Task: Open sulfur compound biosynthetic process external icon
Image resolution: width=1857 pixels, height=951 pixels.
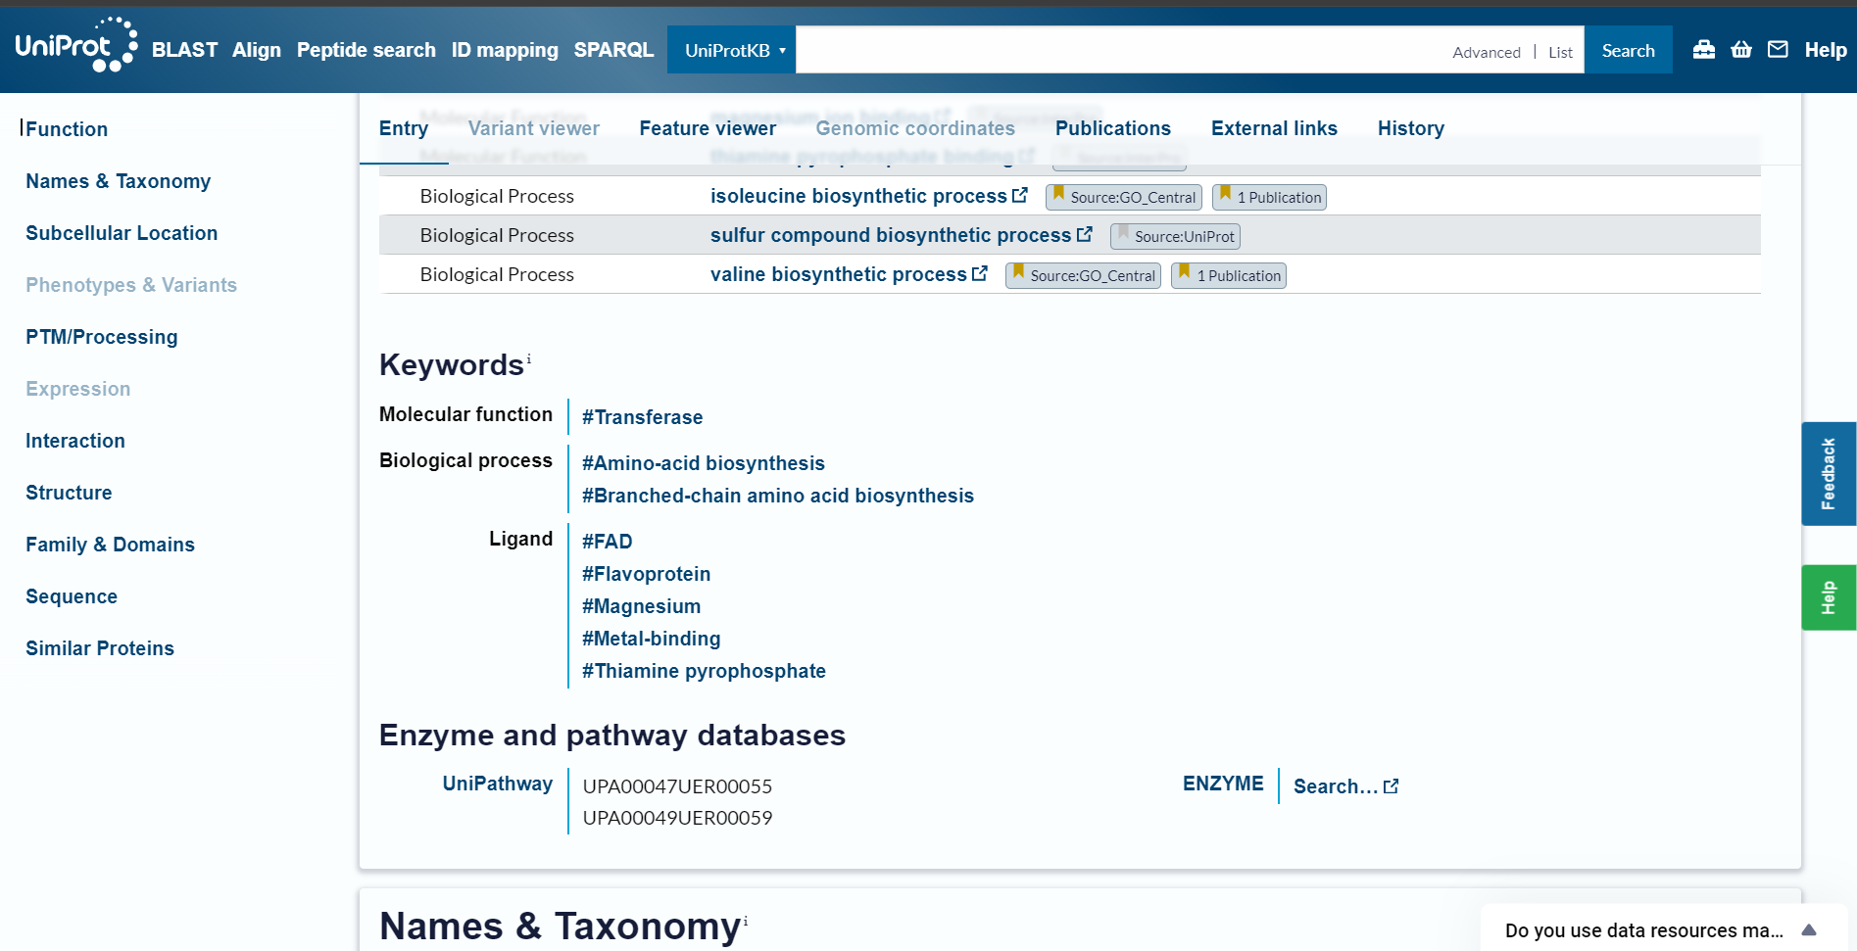Action: (1085, 234)
